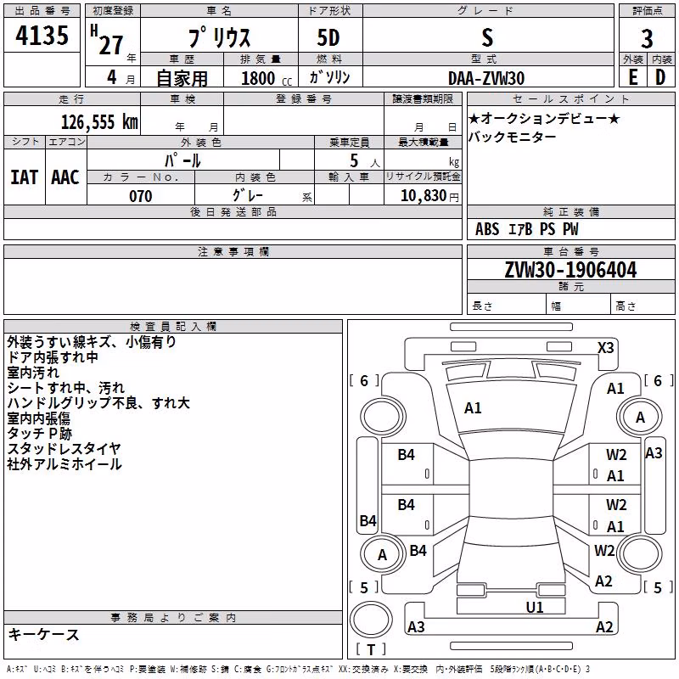Click inspector note ドア内張すれ中

53,357
